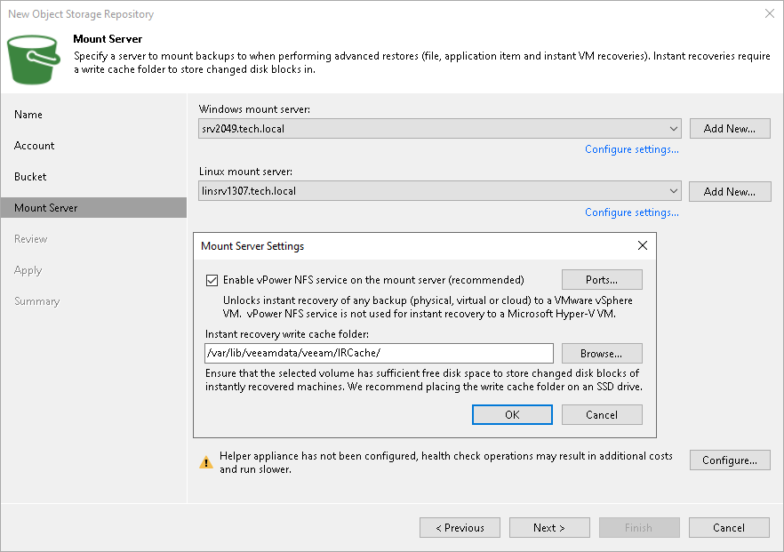The image size is (784, 552).
Task: Open Configure settings link under Windows mount server
Action: tap(631, 149)
